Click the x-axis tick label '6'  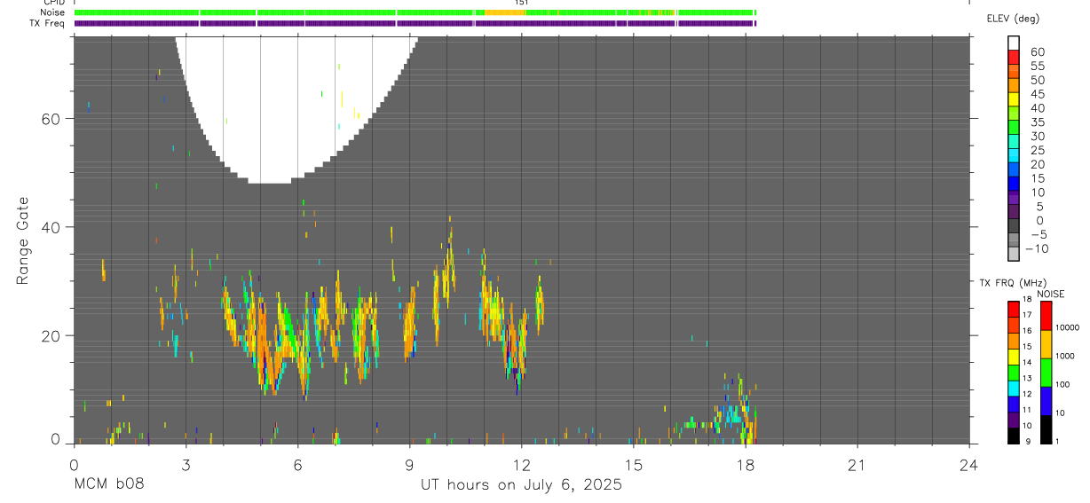(x=297, y=465)
